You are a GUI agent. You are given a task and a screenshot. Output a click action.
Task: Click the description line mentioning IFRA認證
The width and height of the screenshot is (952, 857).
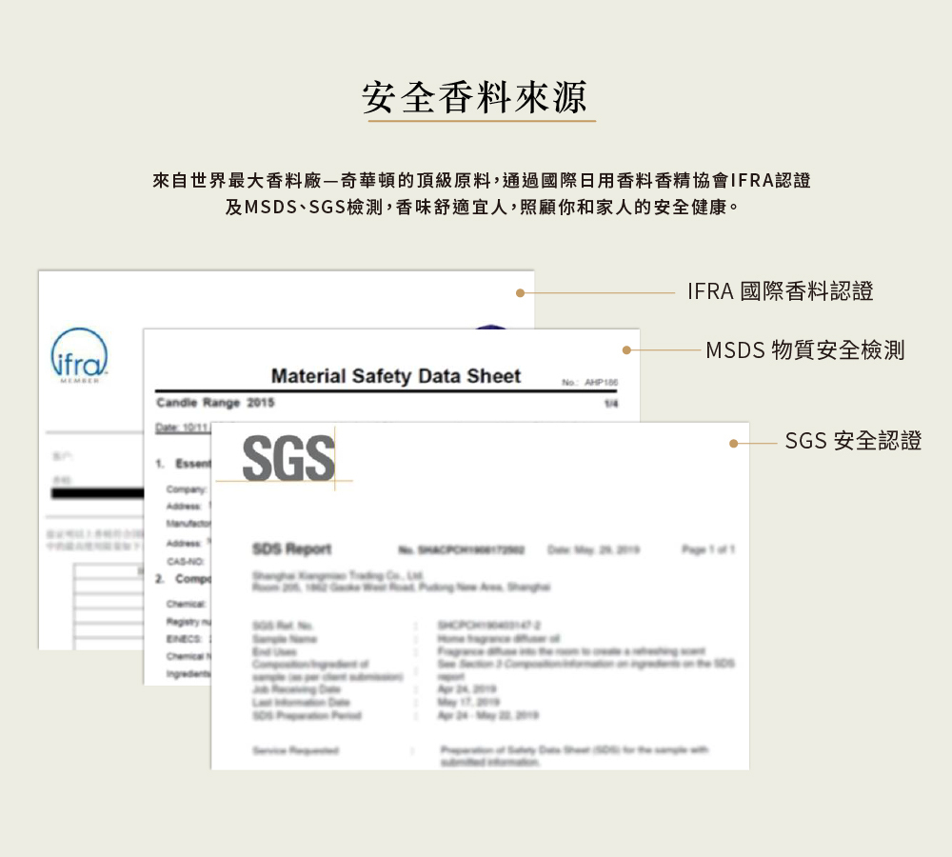click(482, 180)
